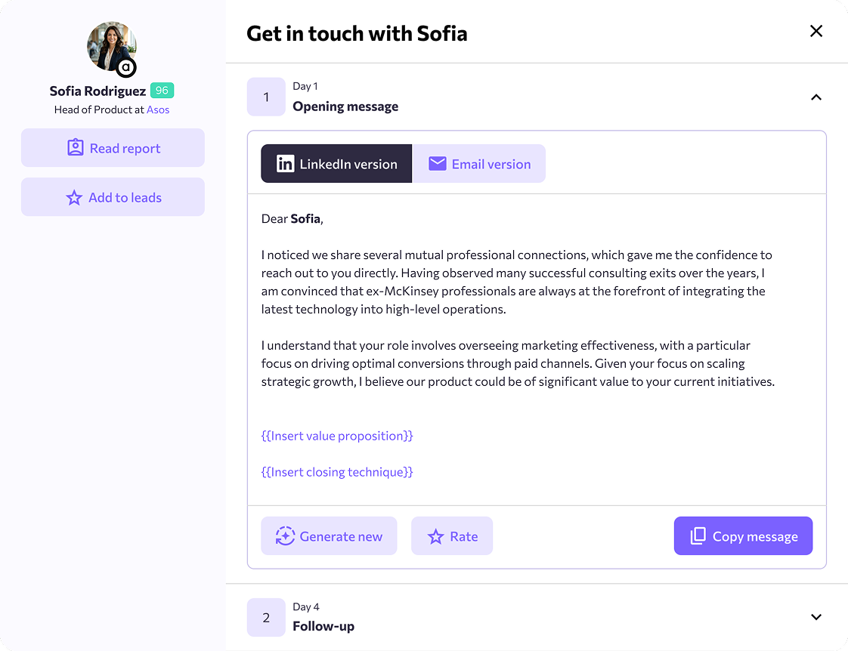Click the sparkle icon beside Generate new

[x=284, y=535]
